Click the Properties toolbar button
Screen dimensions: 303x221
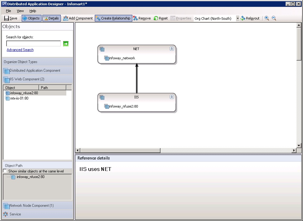tap(181, 18)
